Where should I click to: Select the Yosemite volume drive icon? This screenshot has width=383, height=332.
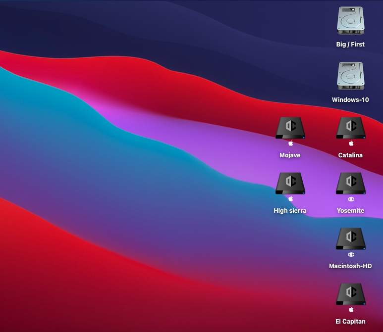(351, 187)
